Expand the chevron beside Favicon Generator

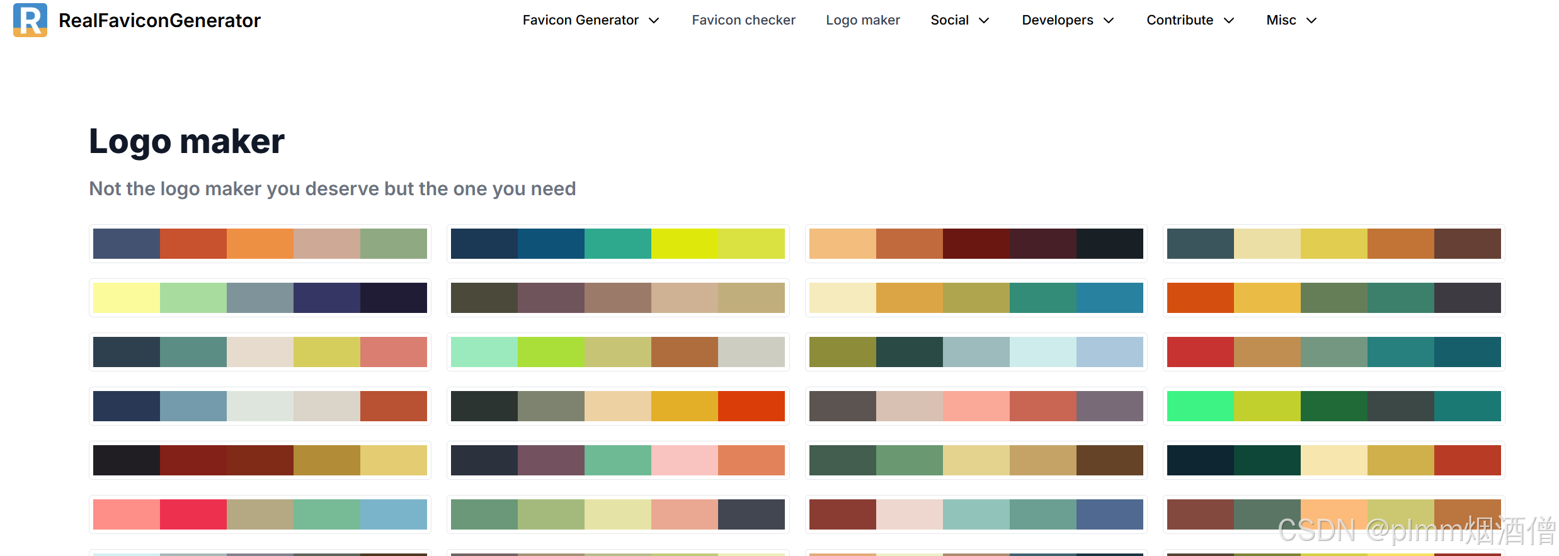coord(654,21)
